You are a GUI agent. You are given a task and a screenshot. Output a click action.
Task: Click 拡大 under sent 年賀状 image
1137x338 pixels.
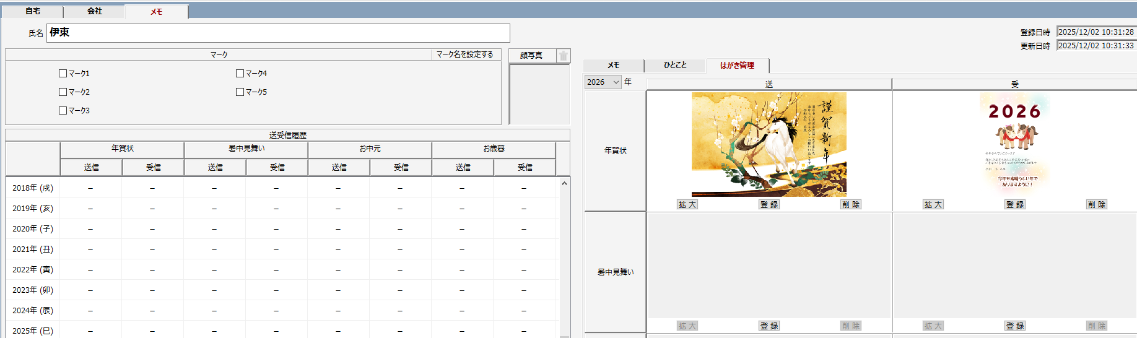[x=687, y=205]
